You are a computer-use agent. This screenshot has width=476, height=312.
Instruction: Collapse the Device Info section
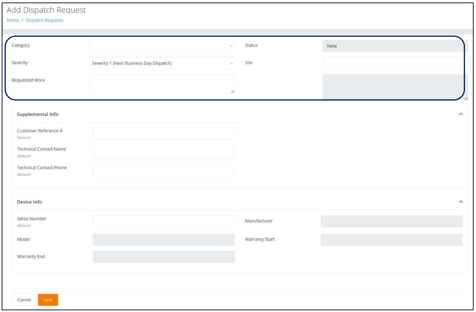pos(461,202)
